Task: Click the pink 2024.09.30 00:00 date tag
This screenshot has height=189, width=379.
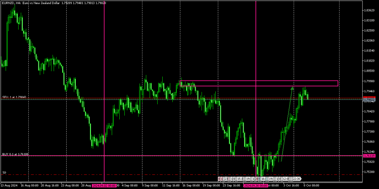Action: coord(256,185)
